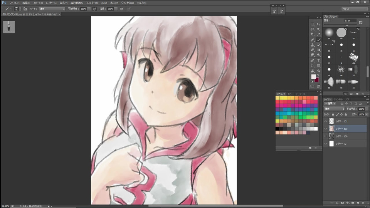Click the brush size input field
The height and width of the screenshot is (208, 370).
point(350,21)
